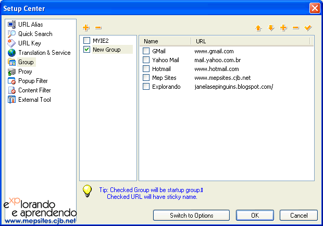Click the External Tool icon
Image resolution: width=323 pixels, height=226 pixels.
(x=11, y=100)
